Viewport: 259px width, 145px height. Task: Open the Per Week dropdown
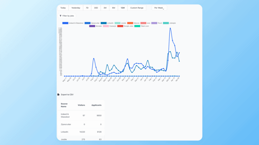[159, 8]
